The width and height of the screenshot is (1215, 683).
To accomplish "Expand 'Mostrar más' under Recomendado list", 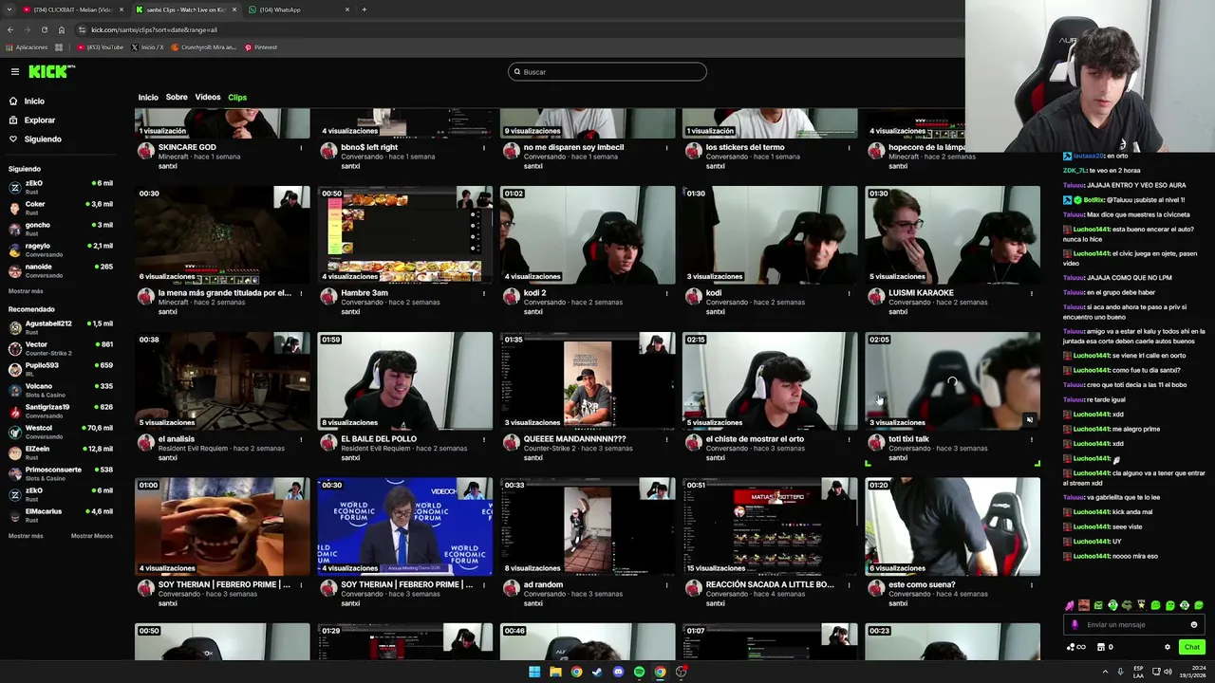I will [x=26, y=536].
